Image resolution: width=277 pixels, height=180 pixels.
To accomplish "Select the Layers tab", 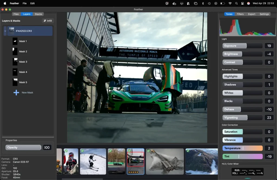I will point(27,14).
